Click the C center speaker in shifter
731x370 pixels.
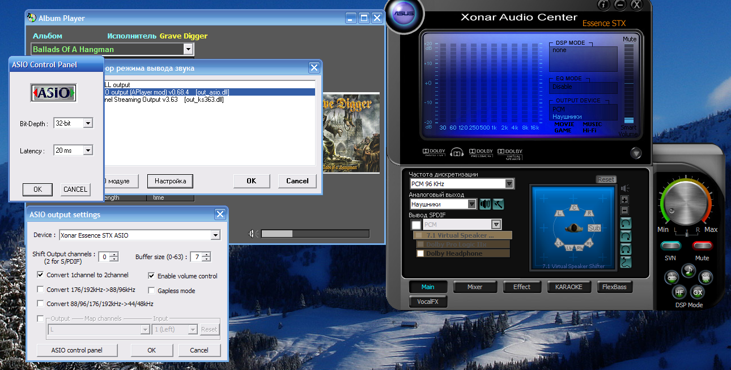[574, 208]
